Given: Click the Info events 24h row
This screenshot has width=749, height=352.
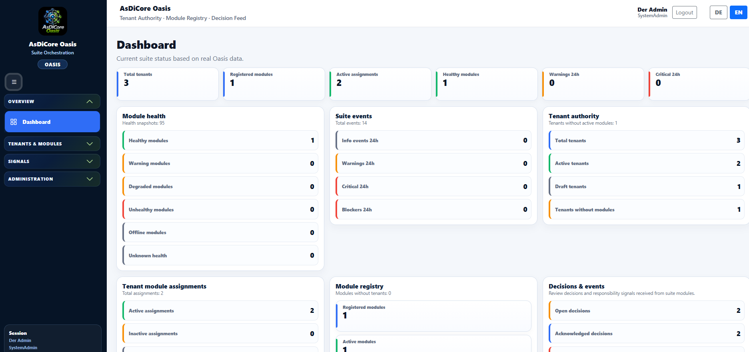Looking at the screenshot, I should (x=433, y=141).
